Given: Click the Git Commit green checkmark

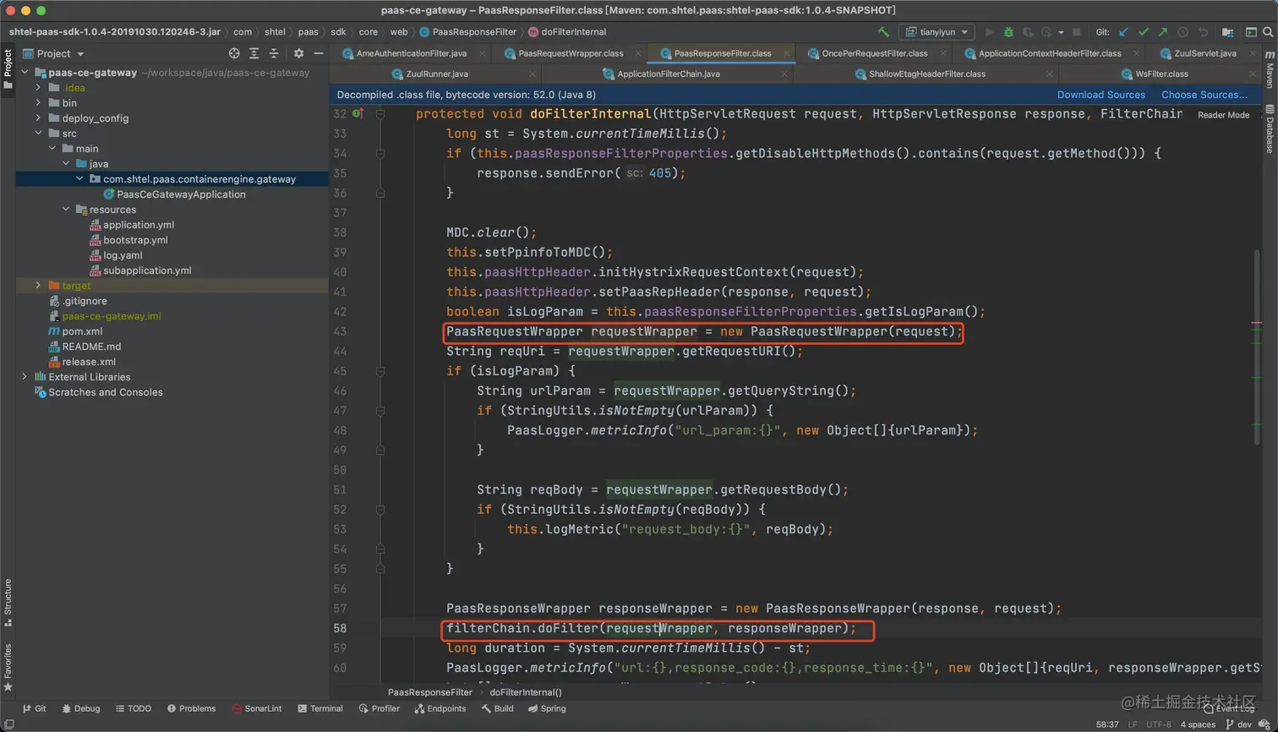Looking at the screenshot, I should (1144, 32).
